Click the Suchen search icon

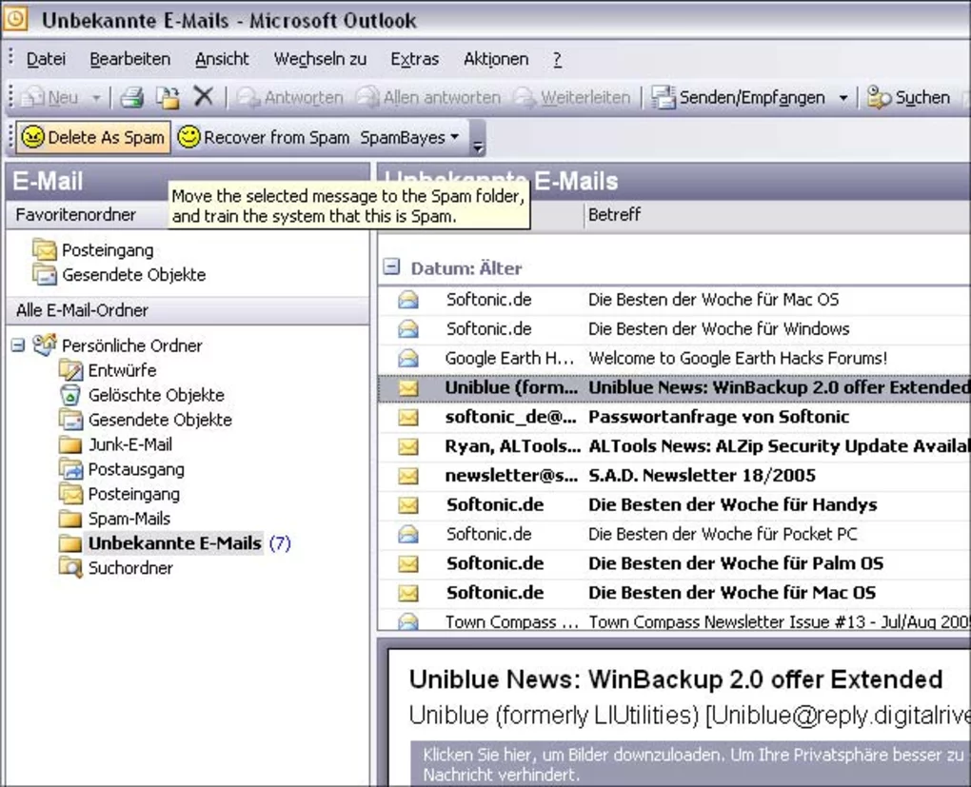879,97
